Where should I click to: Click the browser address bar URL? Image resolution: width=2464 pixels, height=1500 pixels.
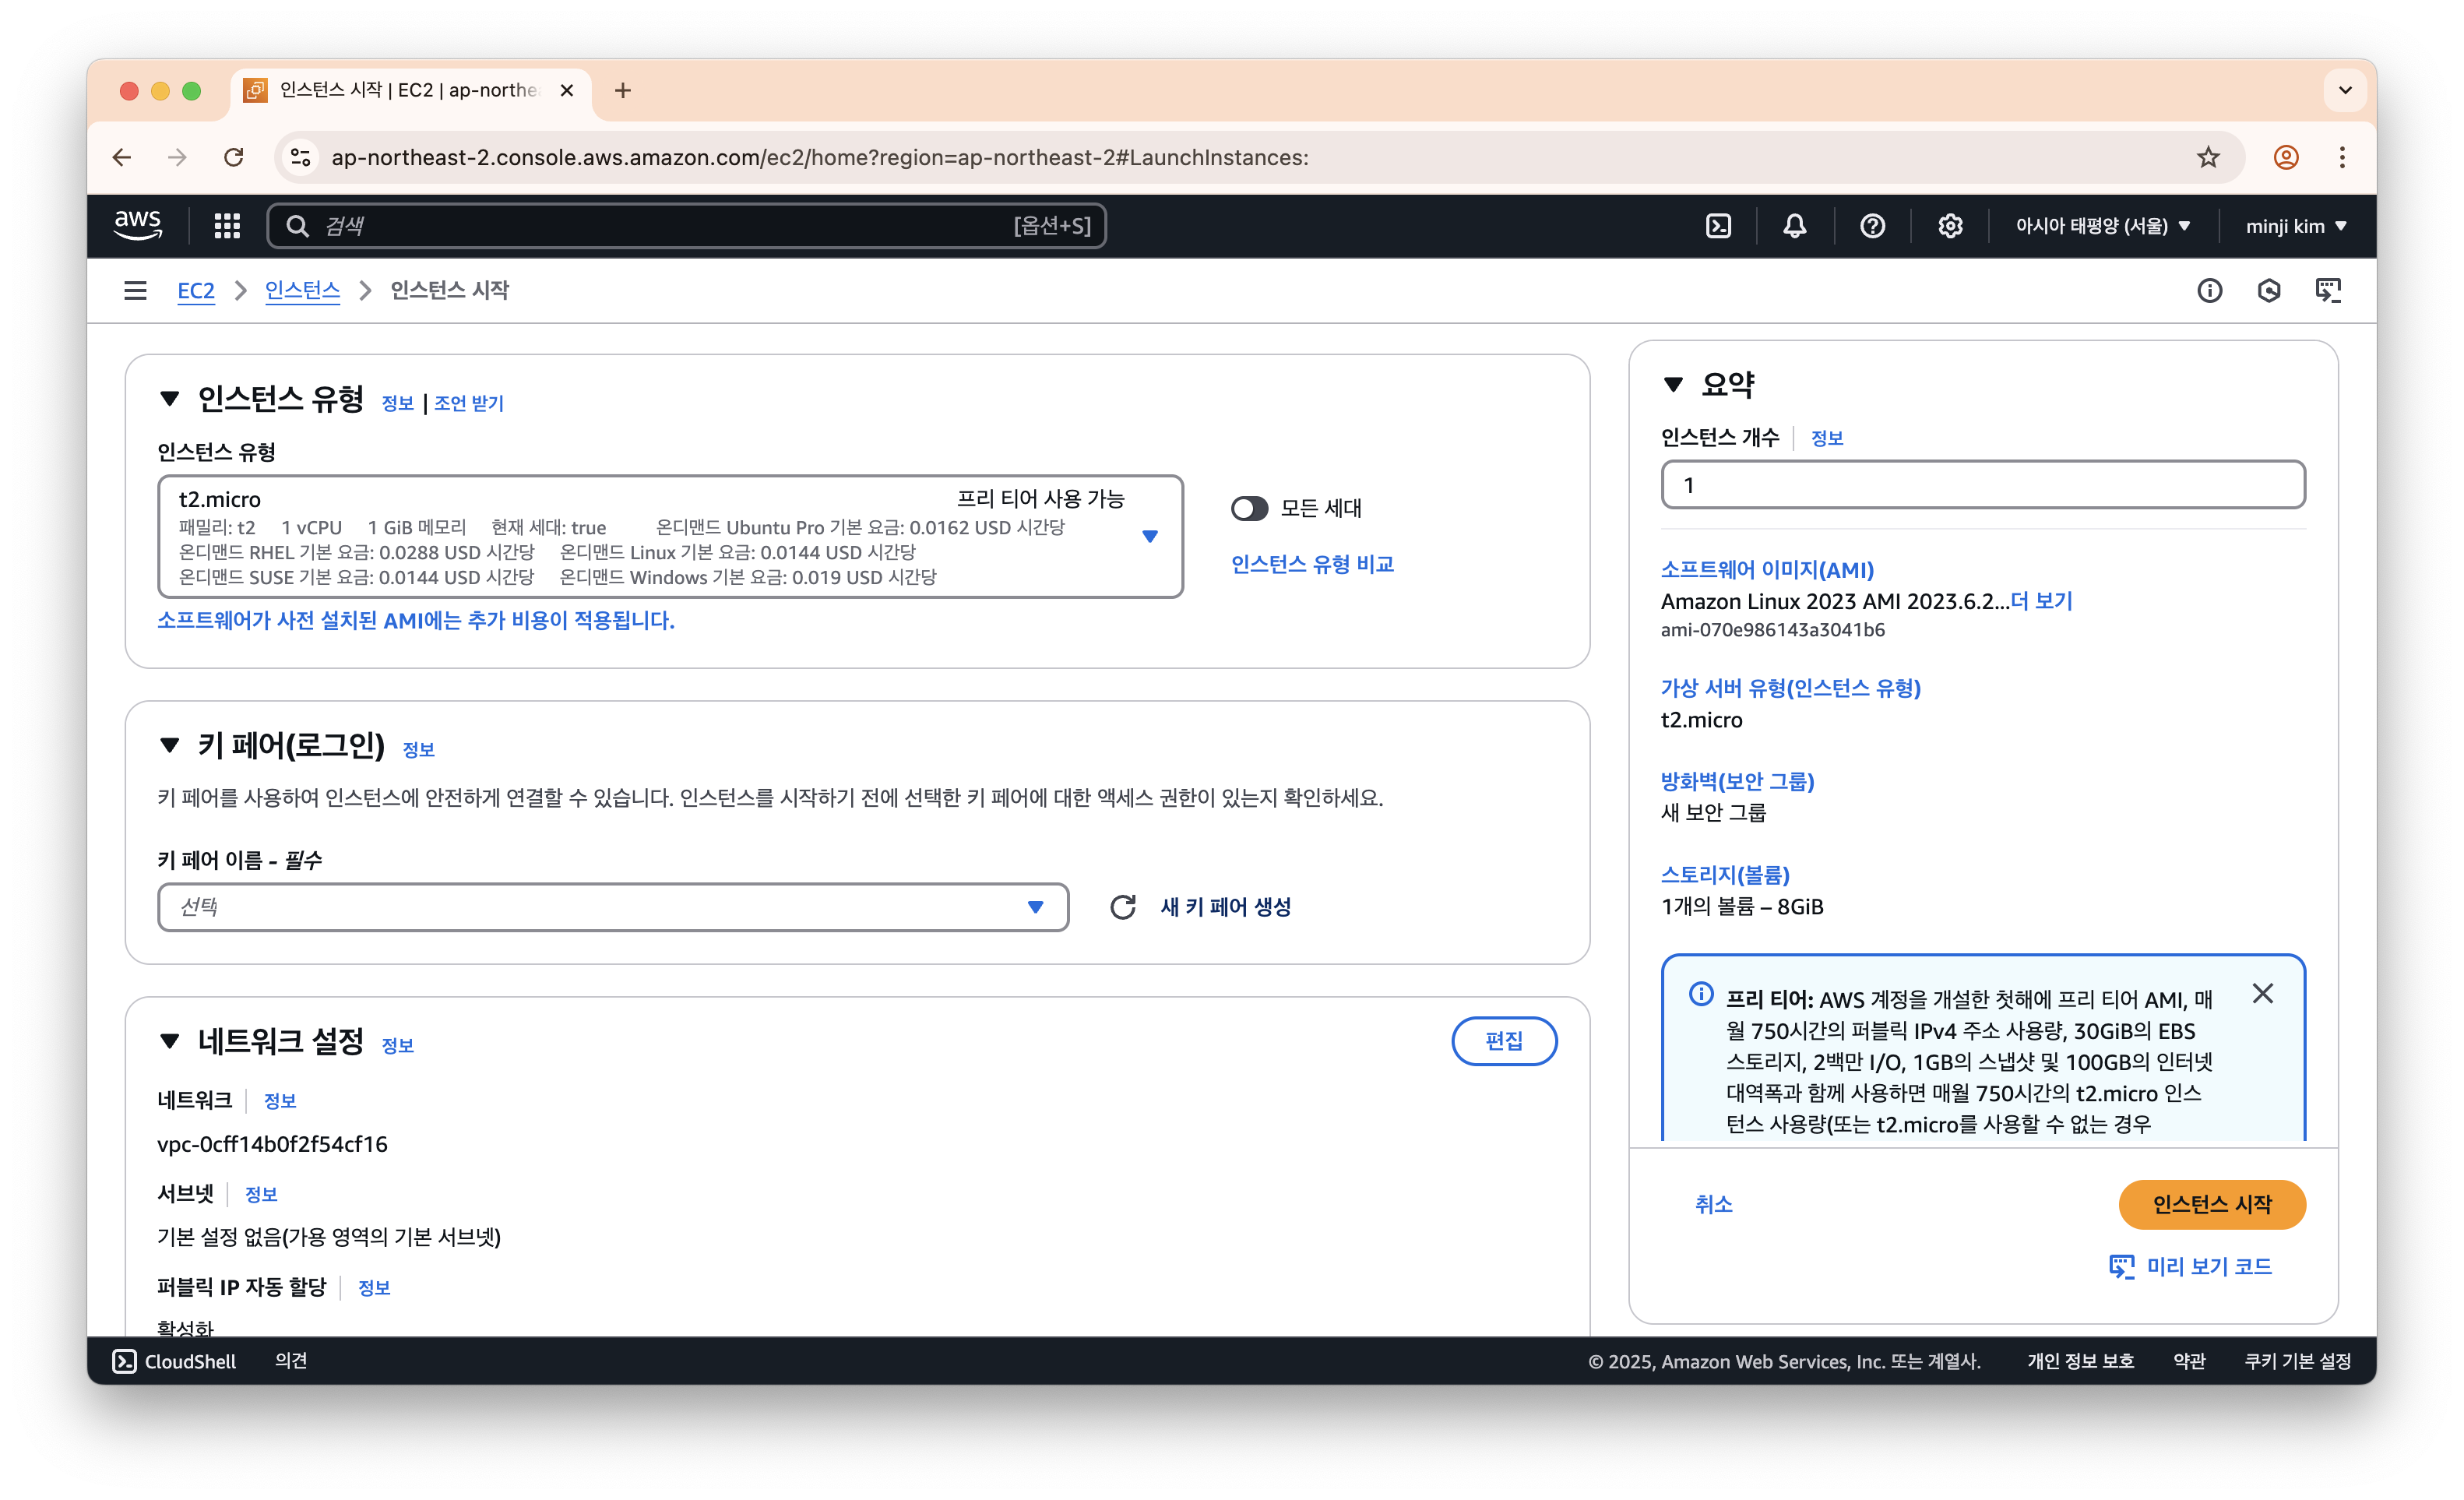(820, 157)
